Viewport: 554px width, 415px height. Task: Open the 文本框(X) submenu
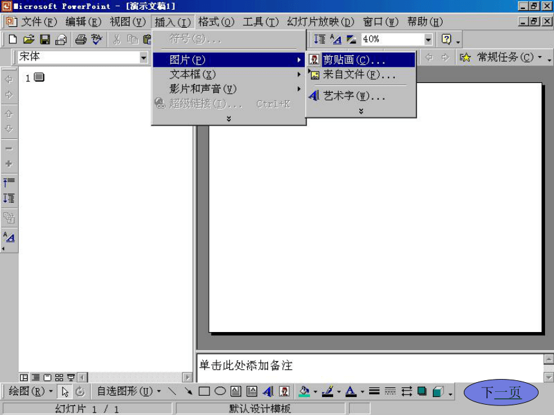click(x=229, y=75)
